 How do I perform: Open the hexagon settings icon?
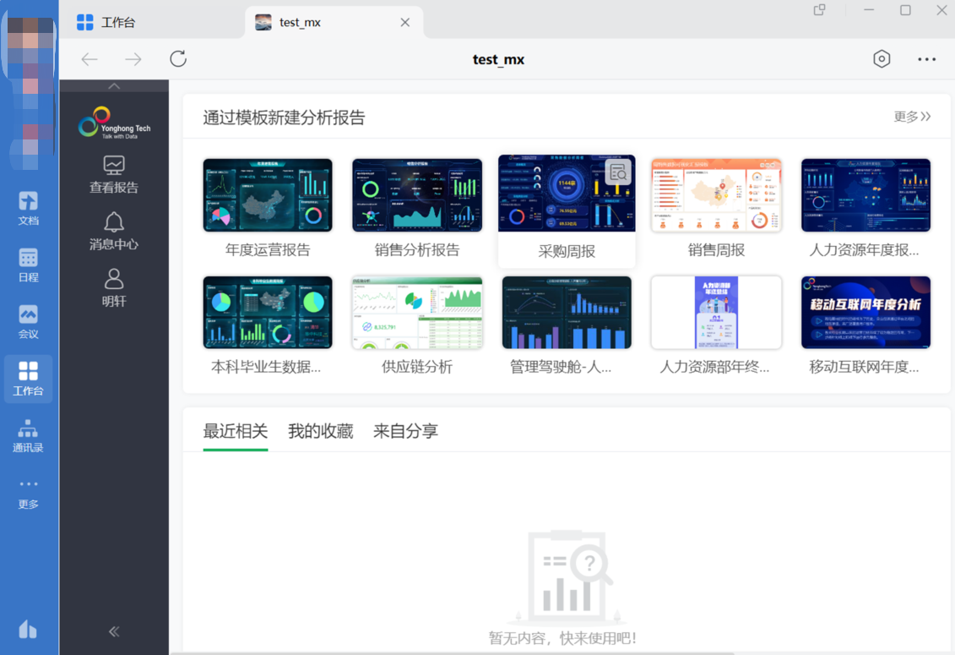click(x=882, y=59)
